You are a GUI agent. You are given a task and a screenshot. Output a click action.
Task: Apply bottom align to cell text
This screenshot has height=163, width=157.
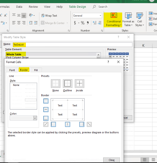tap(24, 15)
